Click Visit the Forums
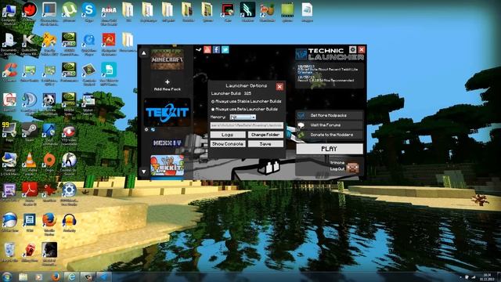Viewport: 501px width, 282px height. [330, 125]
